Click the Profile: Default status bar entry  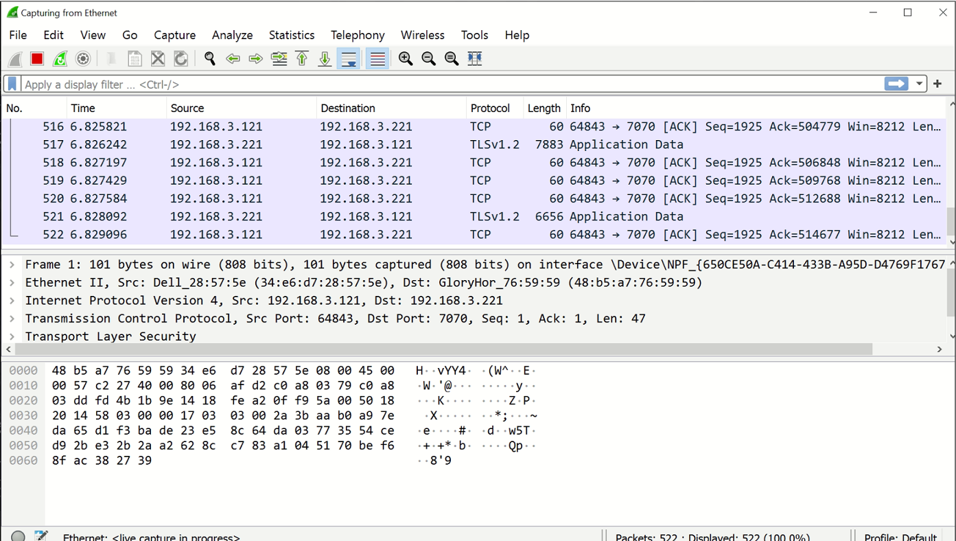[x=900, y=537]
